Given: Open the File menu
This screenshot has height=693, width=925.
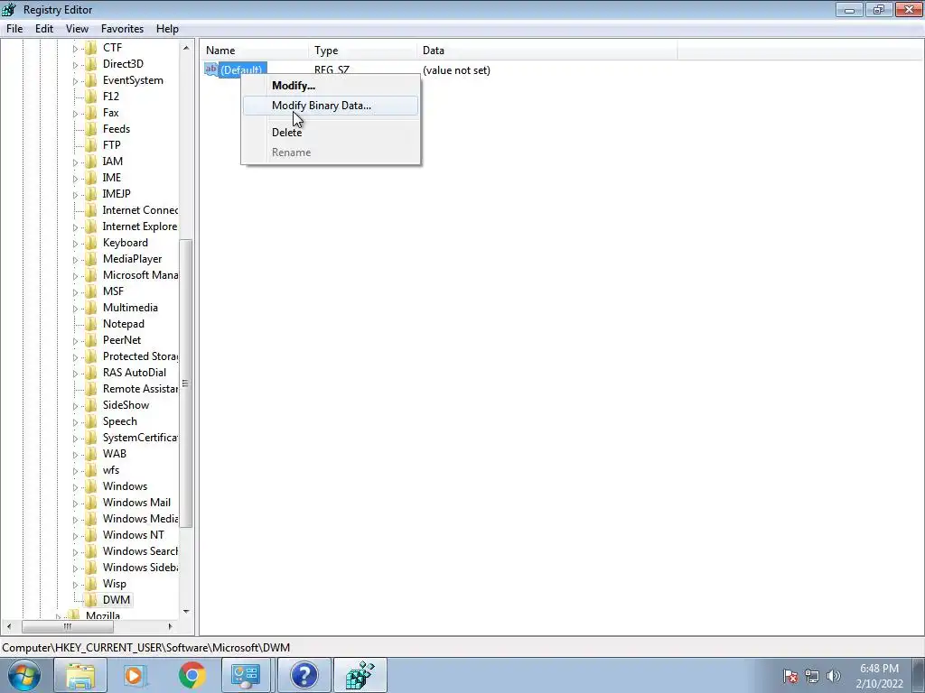Looking at the screenshot, I should tap(14, 29).
